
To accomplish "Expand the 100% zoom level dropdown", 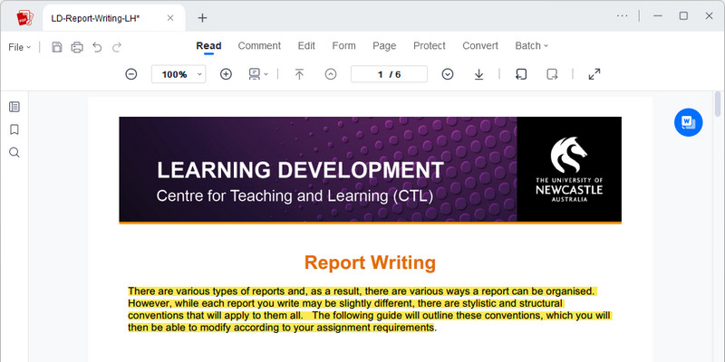I will pos(199,74).
